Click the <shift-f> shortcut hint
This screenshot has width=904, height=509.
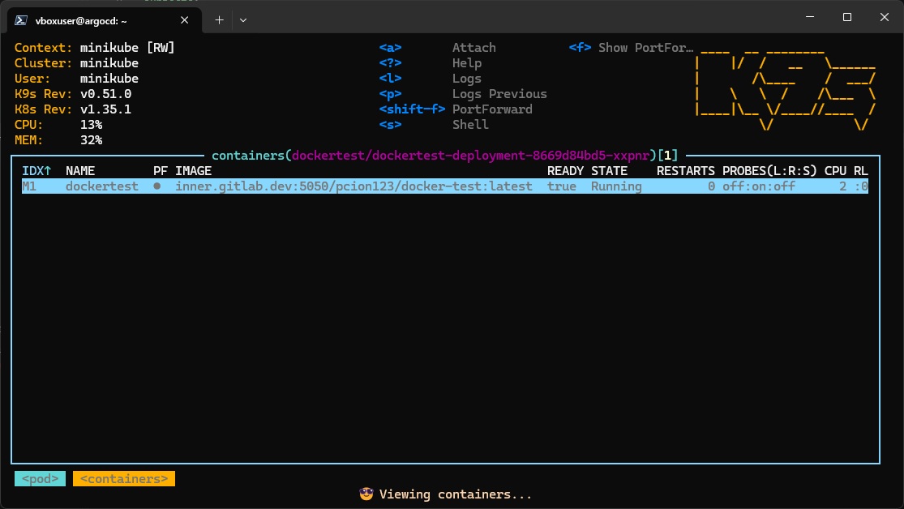412,109
